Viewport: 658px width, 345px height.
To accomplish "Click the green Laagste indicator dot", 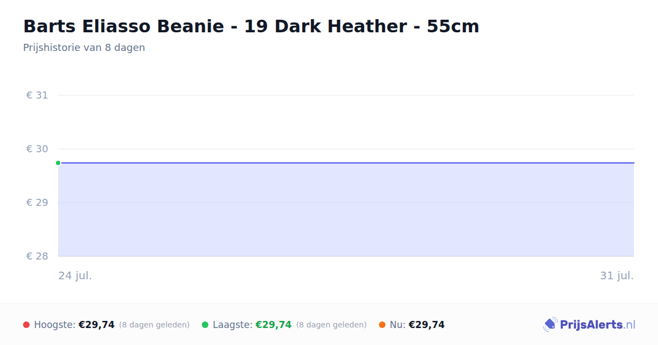I will pos(205,325).
